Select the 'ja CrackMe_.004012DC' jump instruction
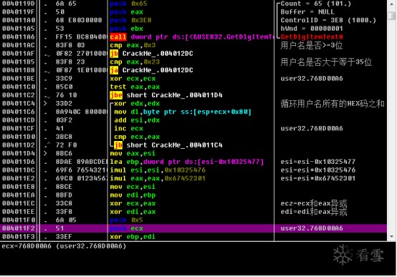Image resolution: width=397 pixels, height=277 pixels. pos(151,70)
